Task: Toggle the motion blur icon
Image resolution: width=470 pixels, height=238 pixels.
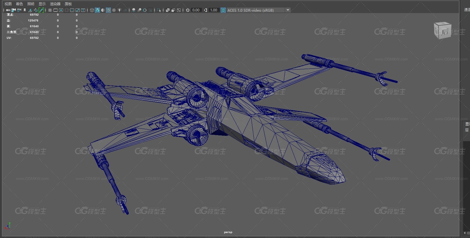Action: pos(139,10)
